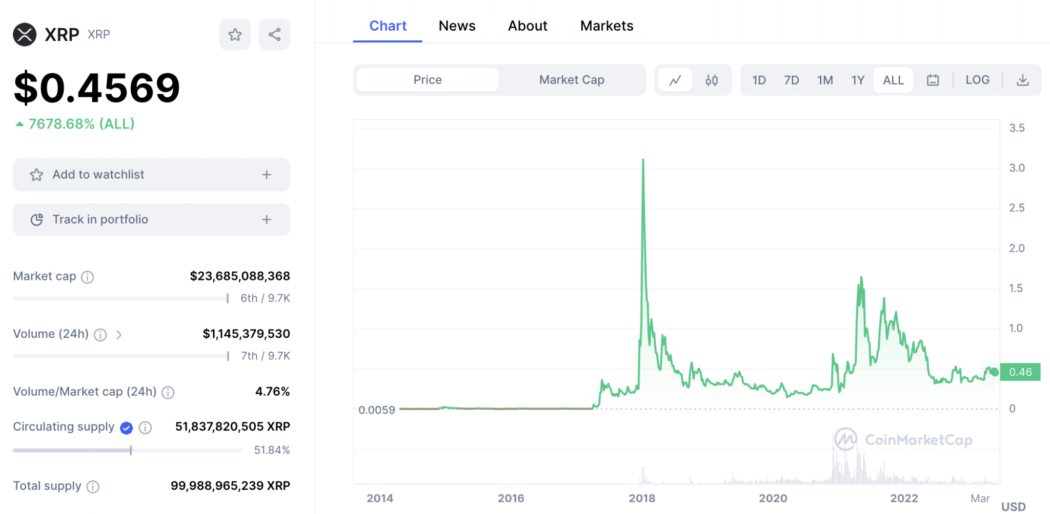Click the 7678.68% (ALL) change text
1050x514 pixels.
pos(81,124)
